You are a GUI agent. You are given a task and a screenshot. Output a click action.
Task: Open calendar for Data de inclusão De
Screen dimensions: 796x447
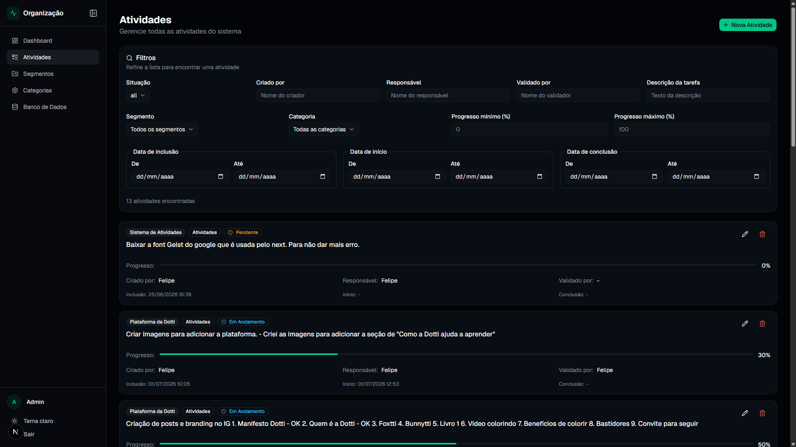point(221,176)
